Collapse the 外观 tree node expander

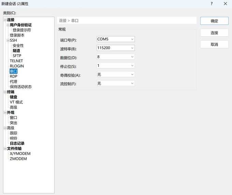click(x=5, y=113)
